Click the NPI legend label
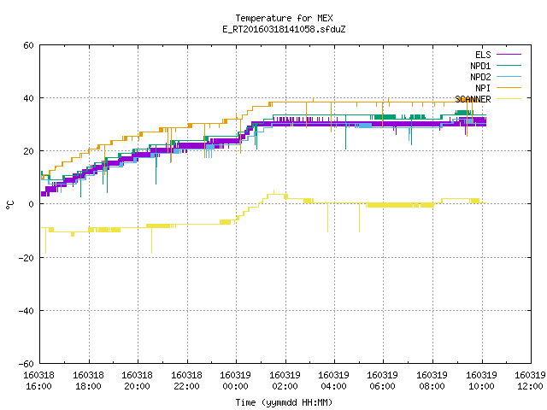This screenshot has height=410, width=547. (483, 88)
